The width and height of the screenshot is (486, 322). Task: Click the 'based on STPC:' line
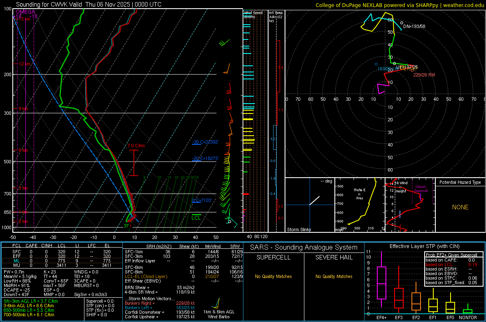coord(451,278)
